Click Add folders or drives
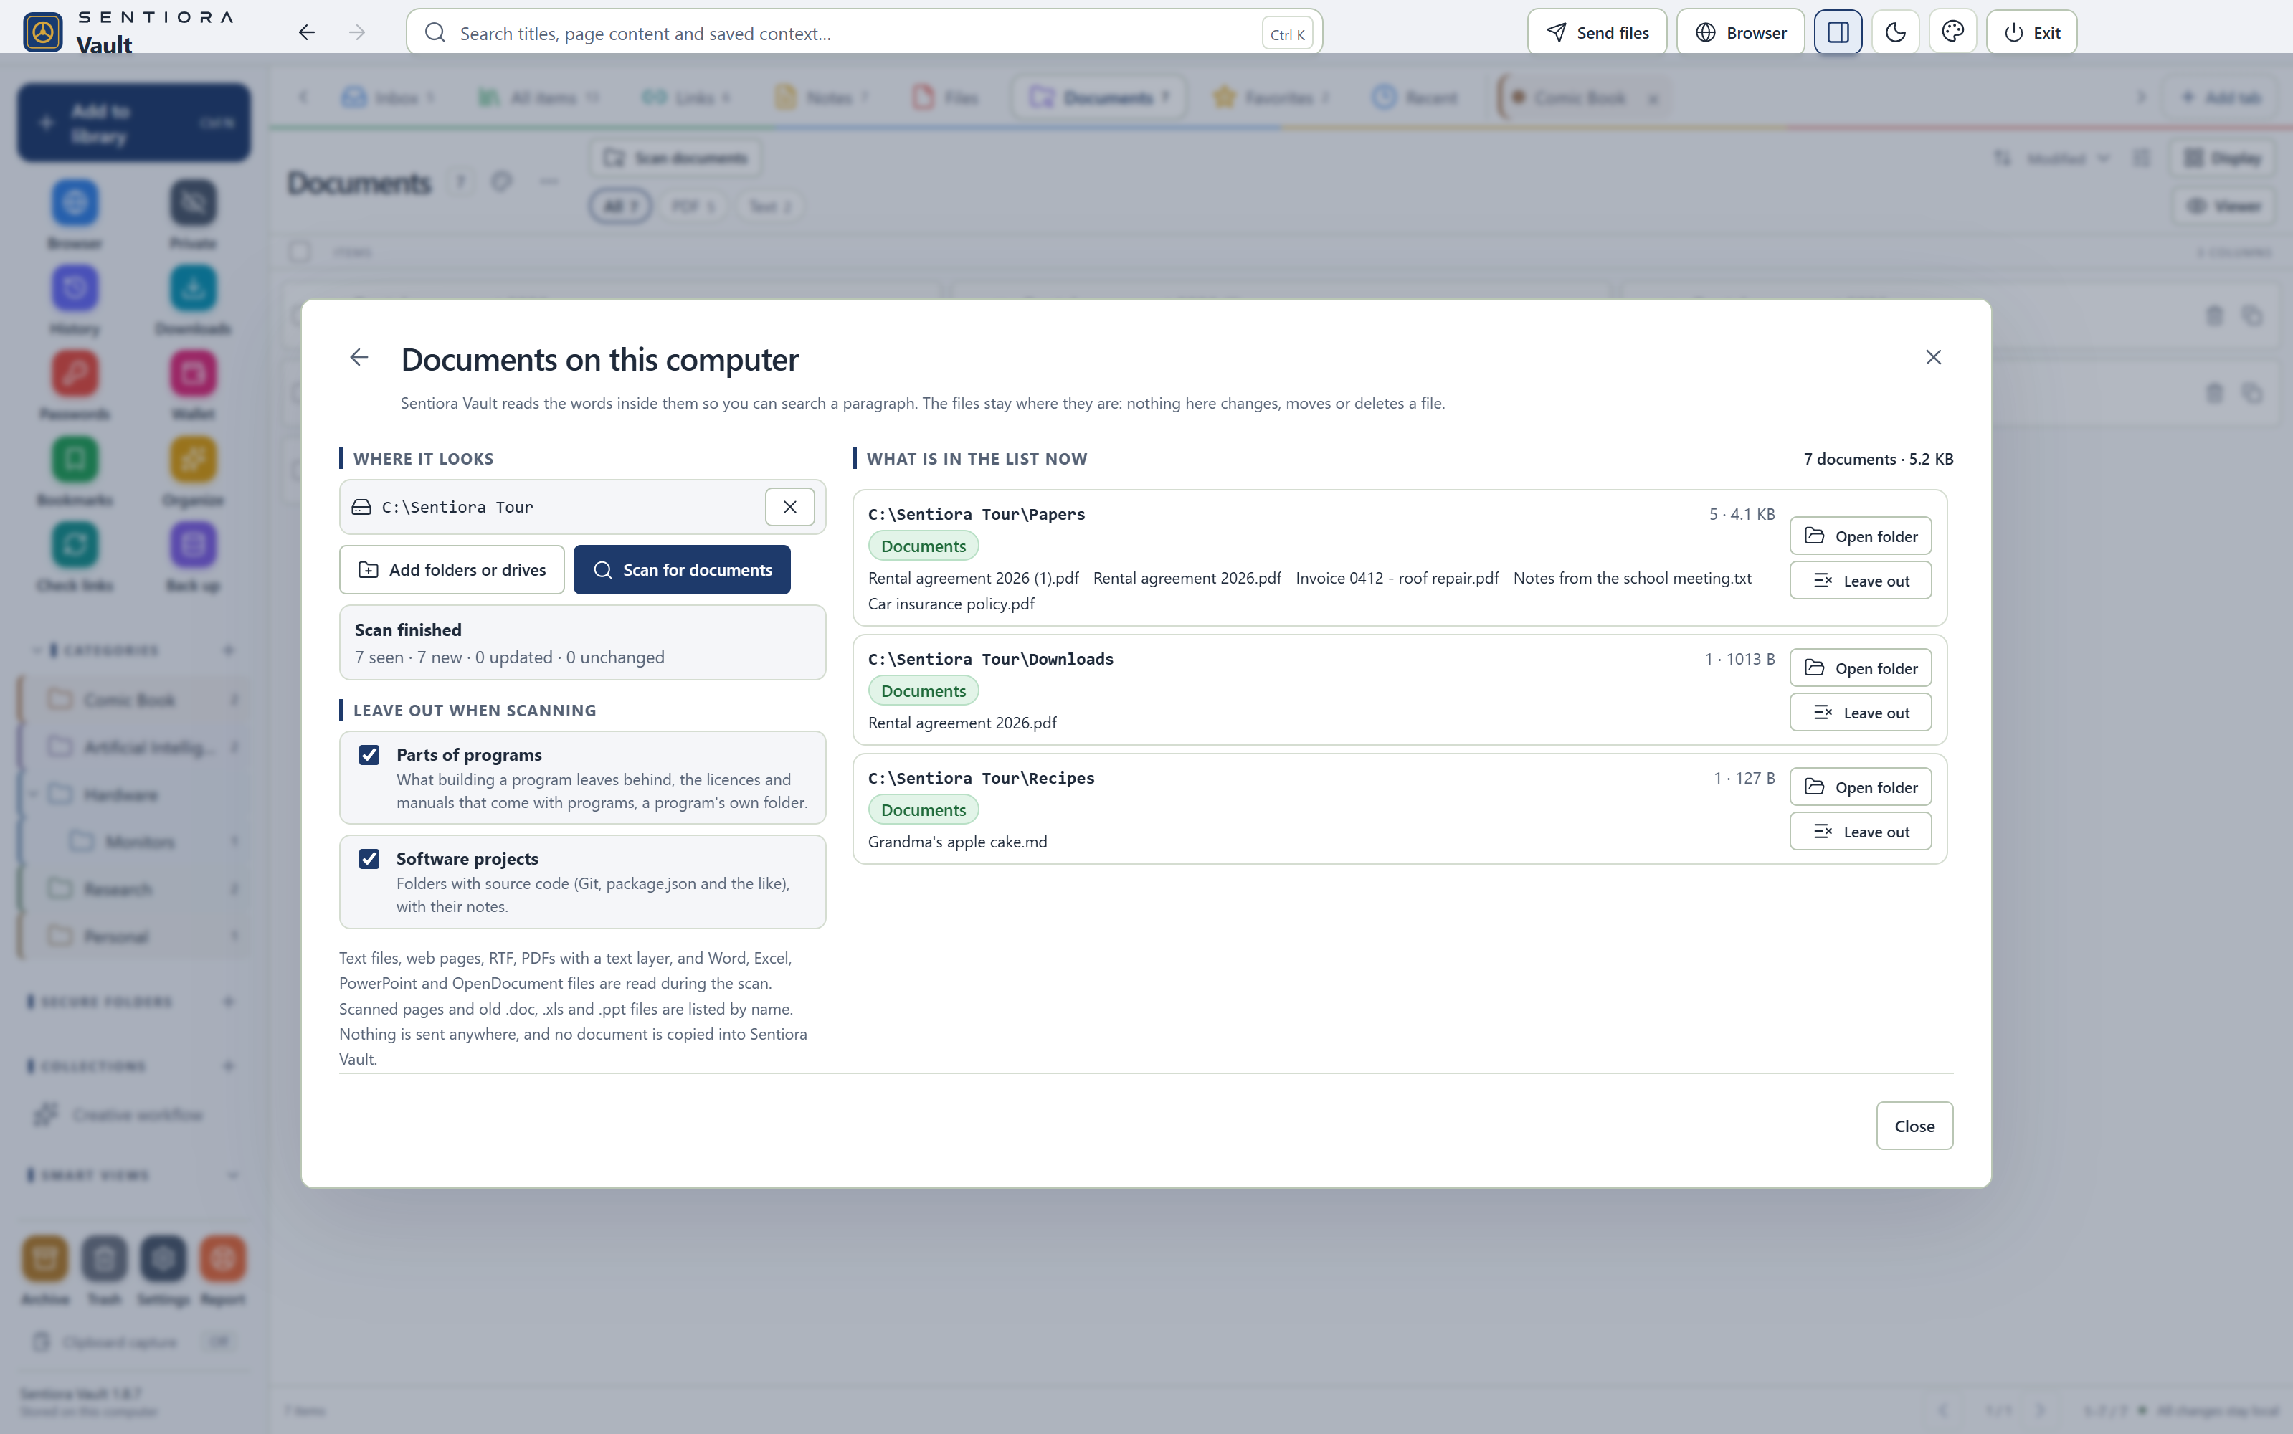 click(452, 569)
